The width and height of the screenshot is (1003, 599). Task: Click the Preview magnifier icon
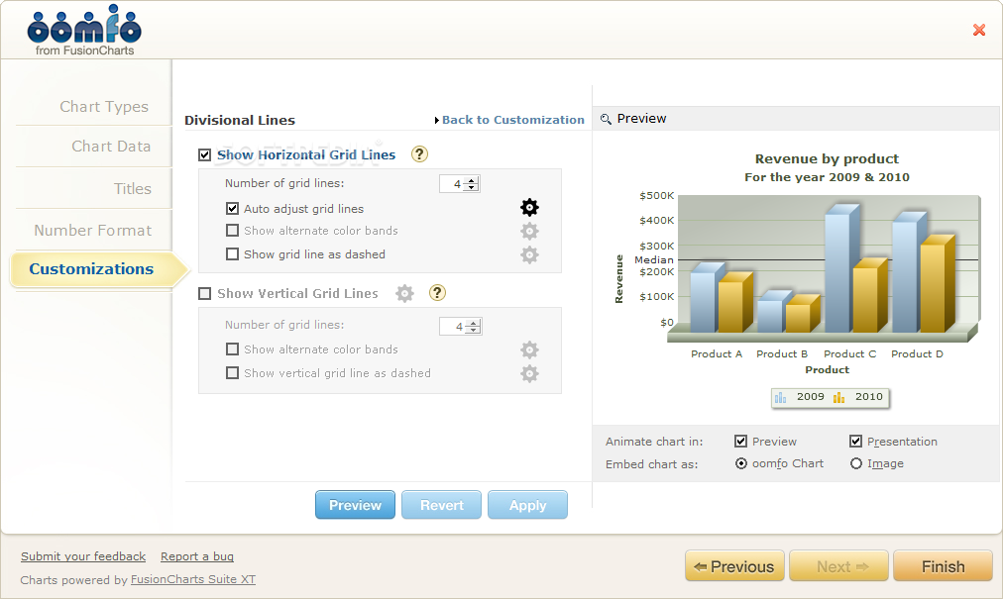click(x=606, y=119)
